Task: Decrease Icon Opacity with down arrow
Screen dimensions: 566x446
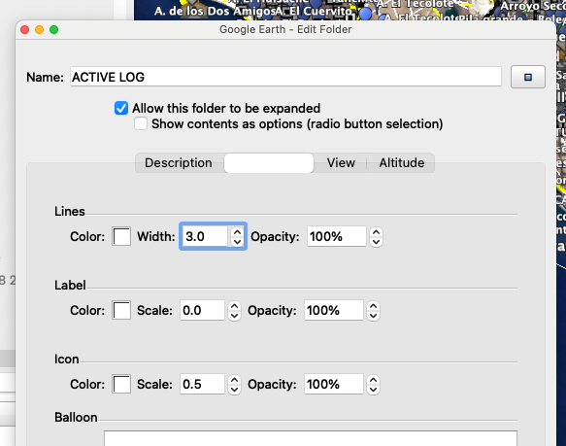Action: (373, 389)
